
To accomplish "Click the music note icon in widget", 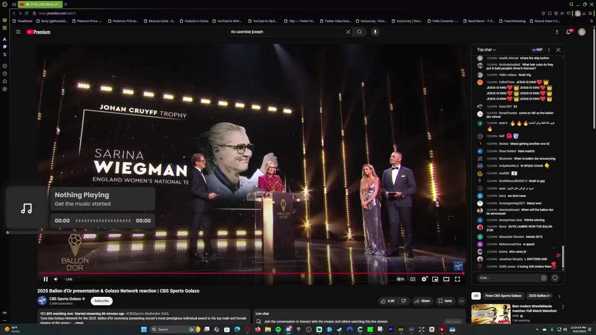I will 27,208.
